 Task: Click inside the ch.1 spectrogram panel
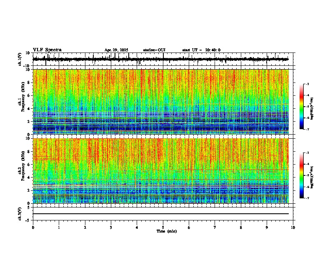(x=161, y=102)
